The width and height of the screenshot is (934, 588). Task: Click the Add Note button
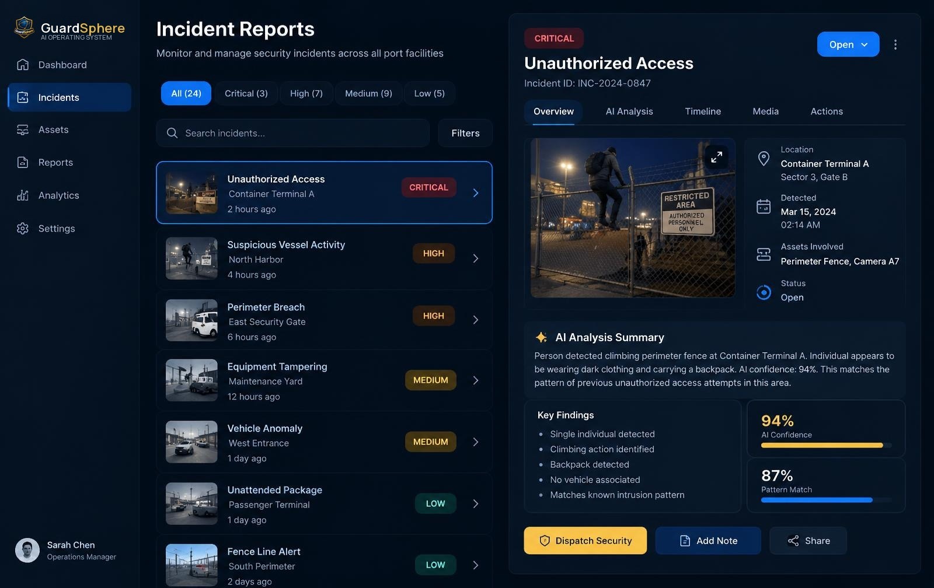tap(708, 541)
